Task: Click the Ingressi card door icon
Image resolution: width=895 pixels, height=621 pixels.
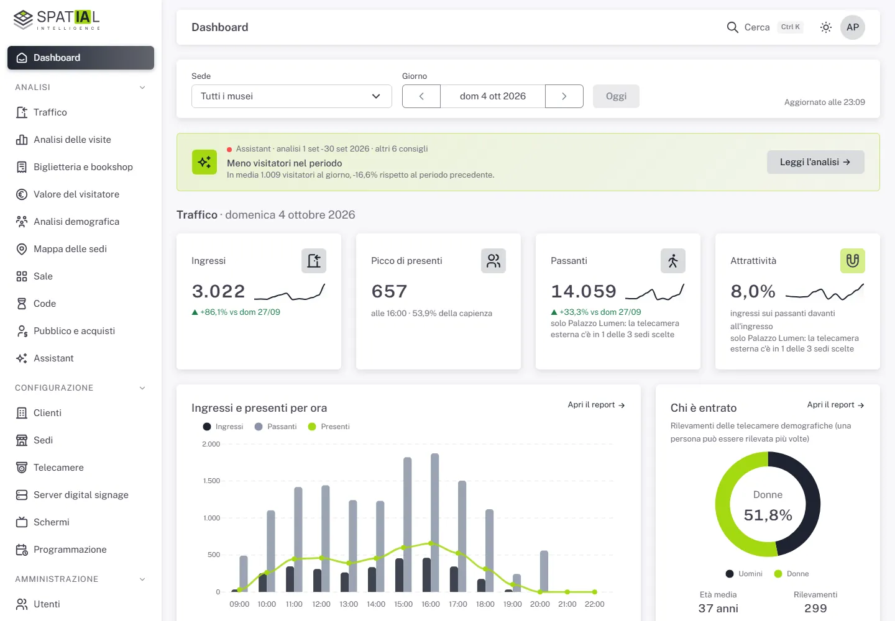Action: tap(314, 261)
